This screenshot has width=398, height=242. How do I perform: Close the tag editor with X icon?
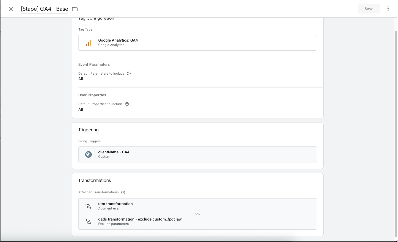pyautogui.click(x=11, y=9)
